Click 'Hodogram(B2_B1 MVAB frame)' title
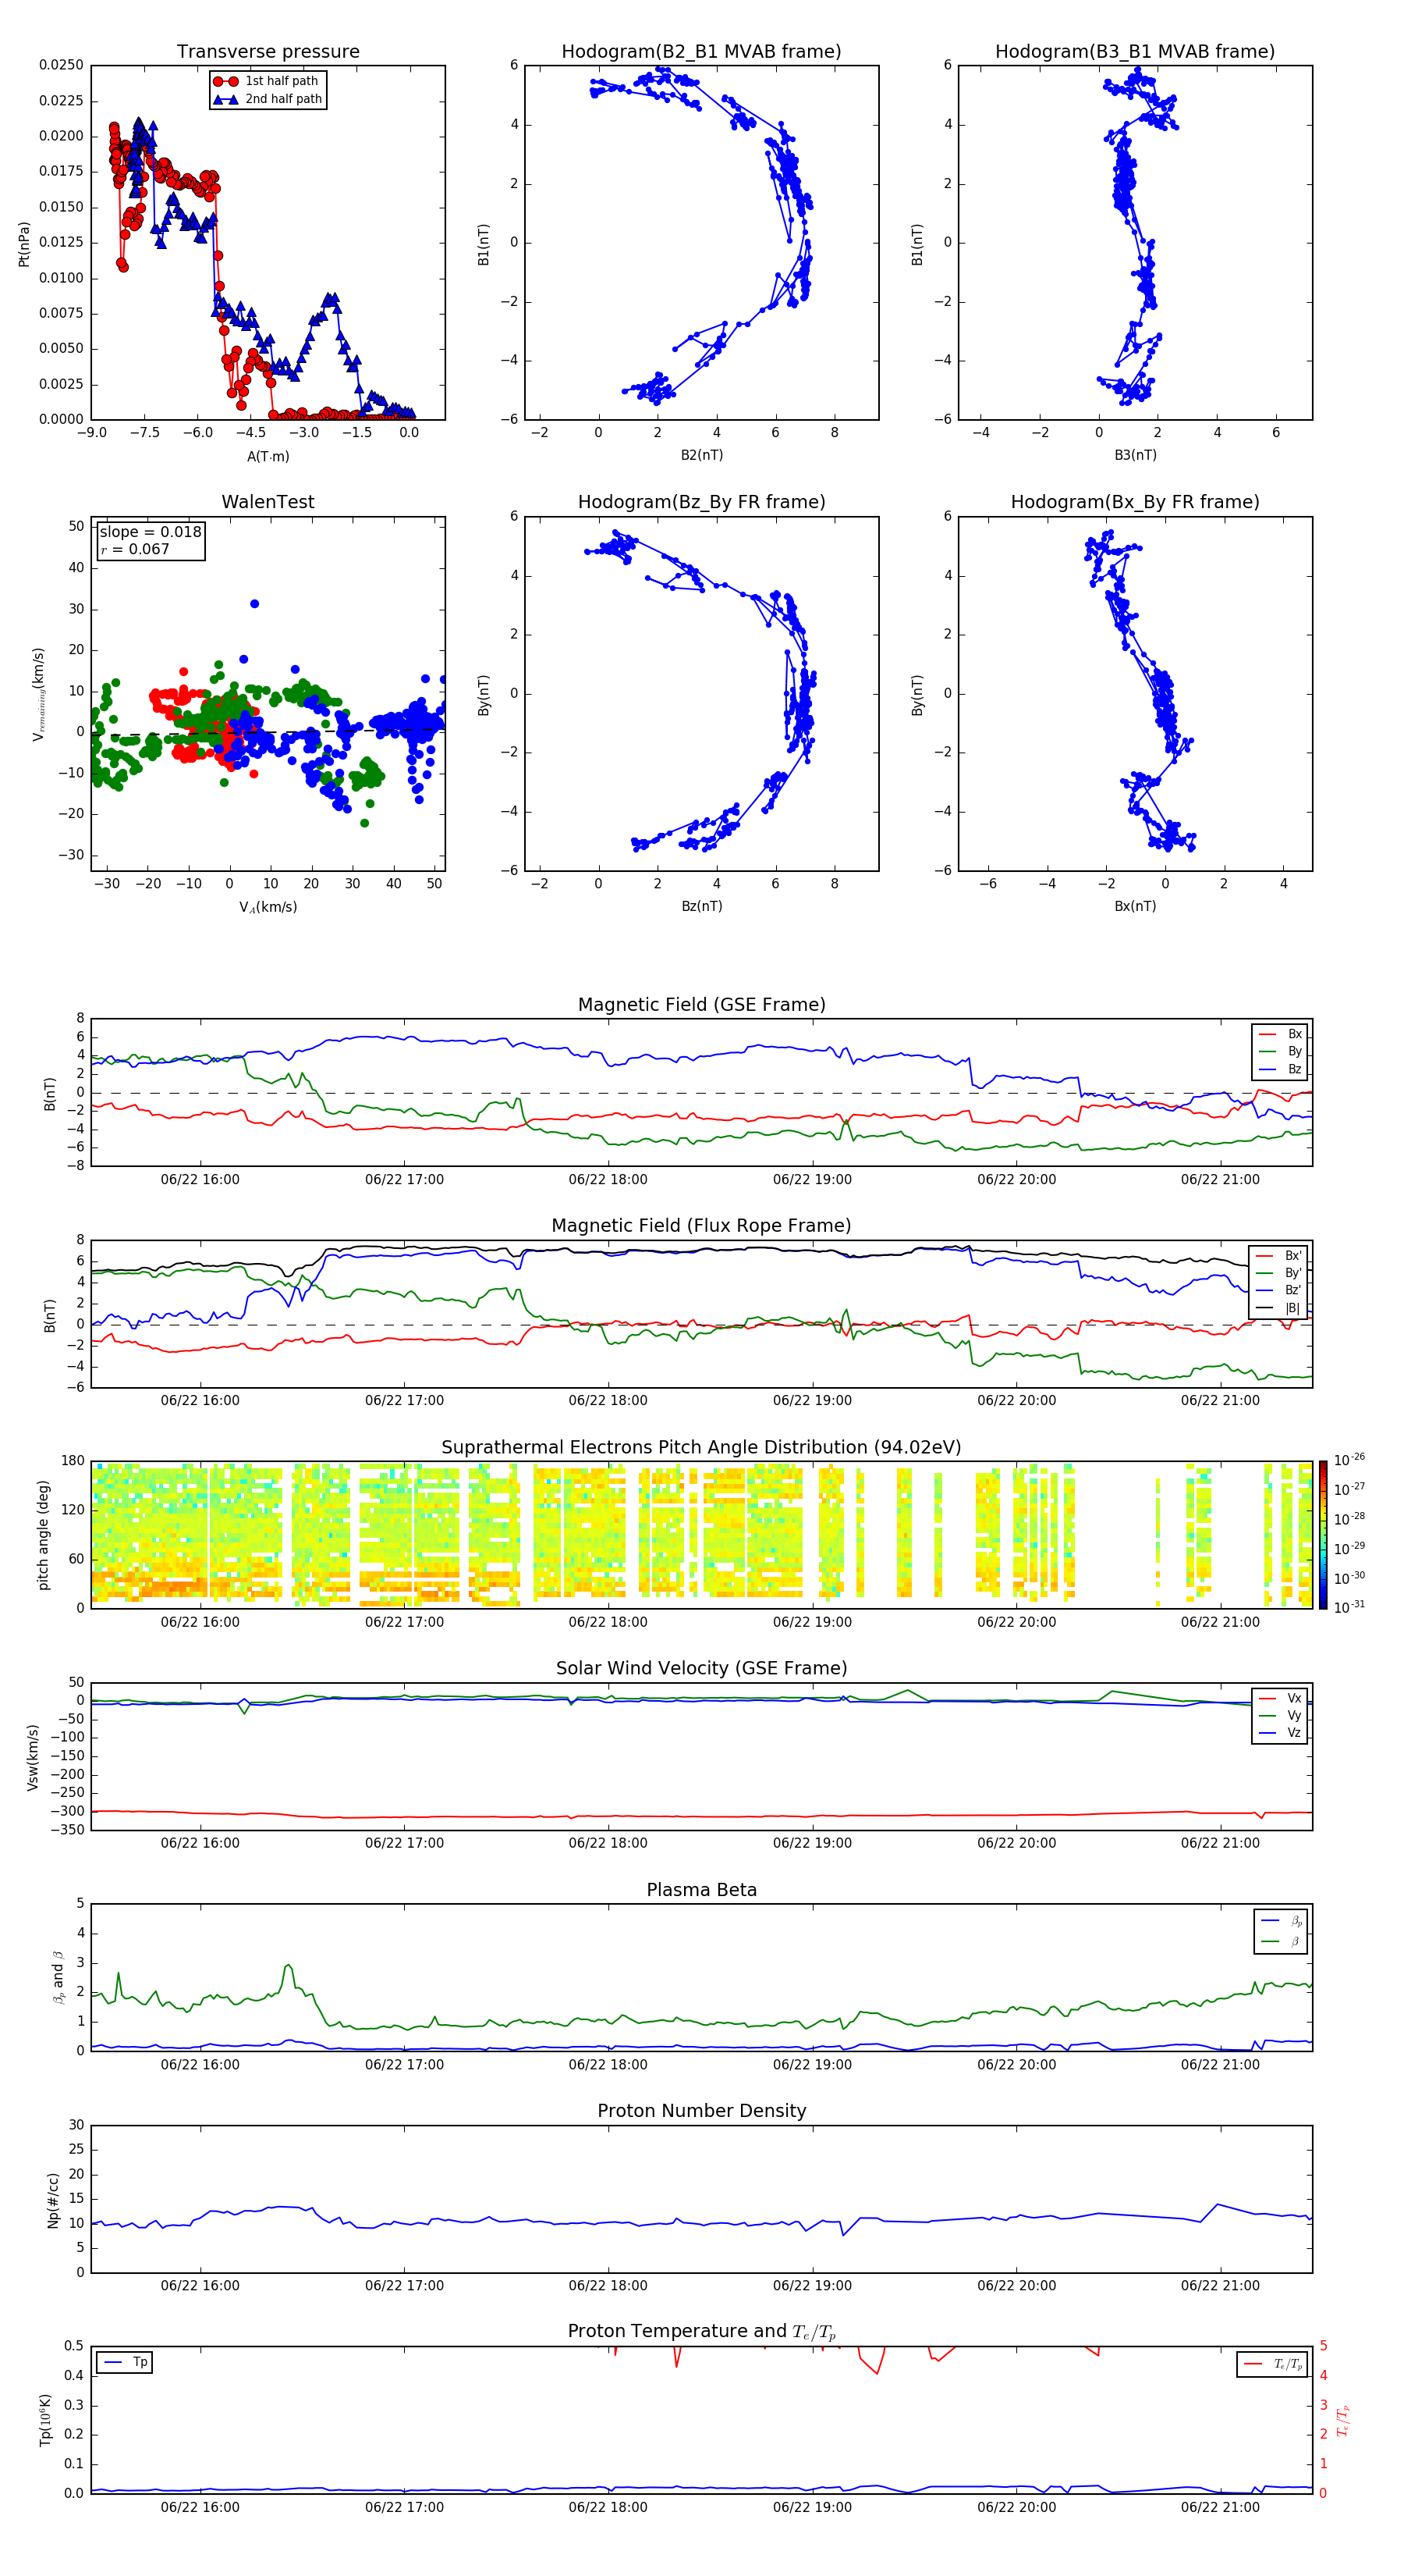The width and height of the screenshot is (1404, 2576). [x=701, y=52]
